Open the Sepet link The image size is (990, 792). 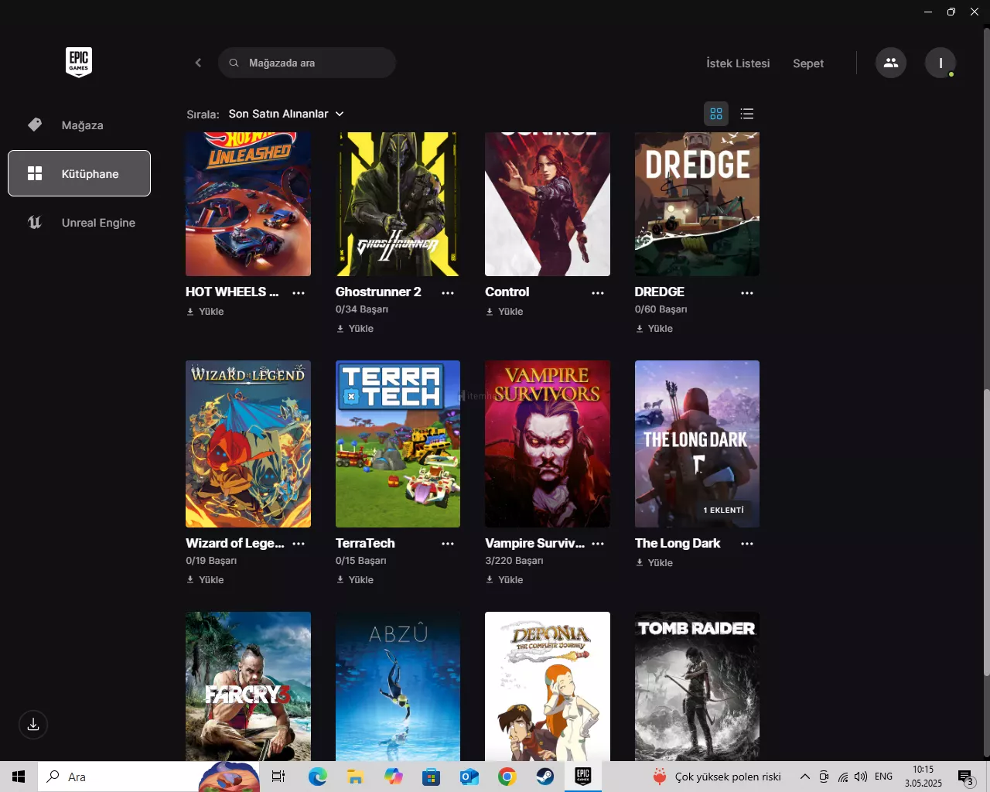[808, 63]
